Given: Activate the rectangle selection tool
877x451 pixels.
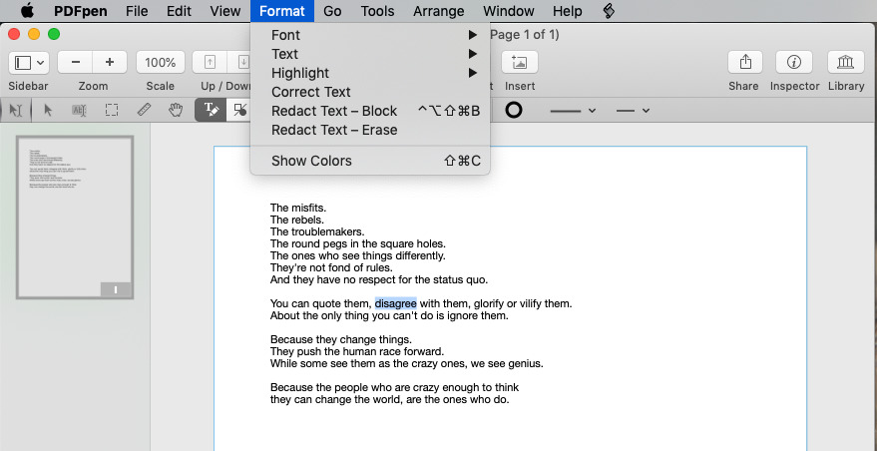Looking at the screenshot, I should (x=112, y=110).
